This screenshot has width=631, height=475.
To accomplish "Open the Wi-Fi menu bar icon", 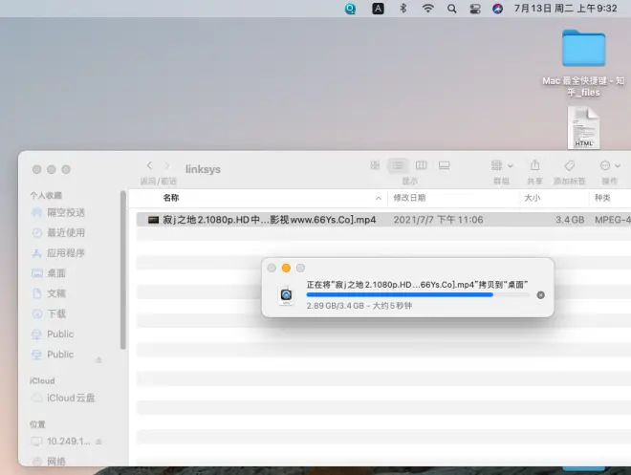I will tap(427, 9).
